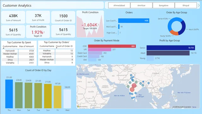Click Vishakha in the Top Customer by Orders table
This screenshot has width=202, height=114.
[x=47, y=54]
